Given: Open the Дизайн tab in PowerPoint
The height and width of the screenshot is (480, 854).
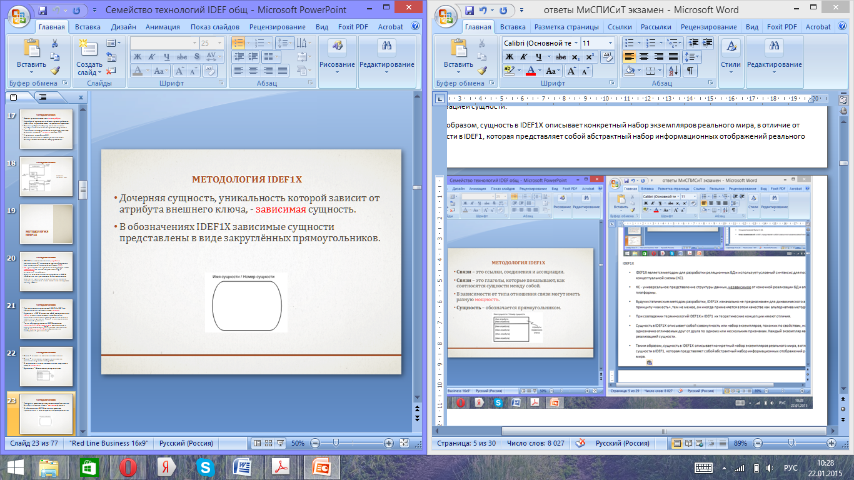Looking at the screenshot, I should [x=123, y=27].
